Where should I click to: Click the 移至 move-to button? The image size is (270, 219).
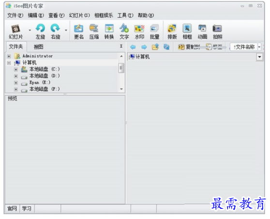(214, 47)
